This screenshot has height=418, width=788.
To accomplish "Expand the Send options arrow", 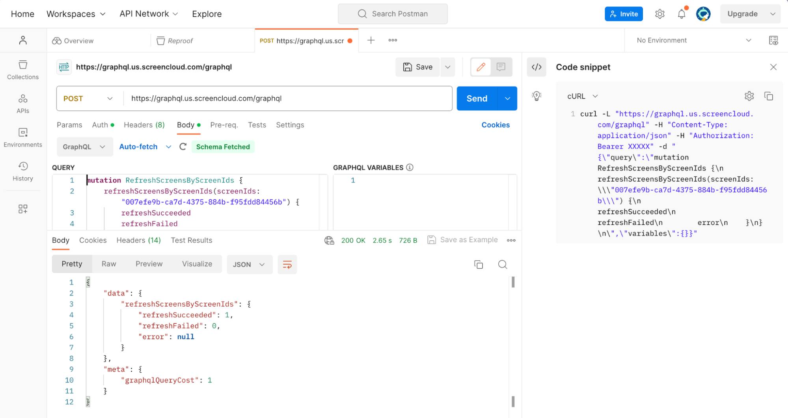I will tap(507, 98).
